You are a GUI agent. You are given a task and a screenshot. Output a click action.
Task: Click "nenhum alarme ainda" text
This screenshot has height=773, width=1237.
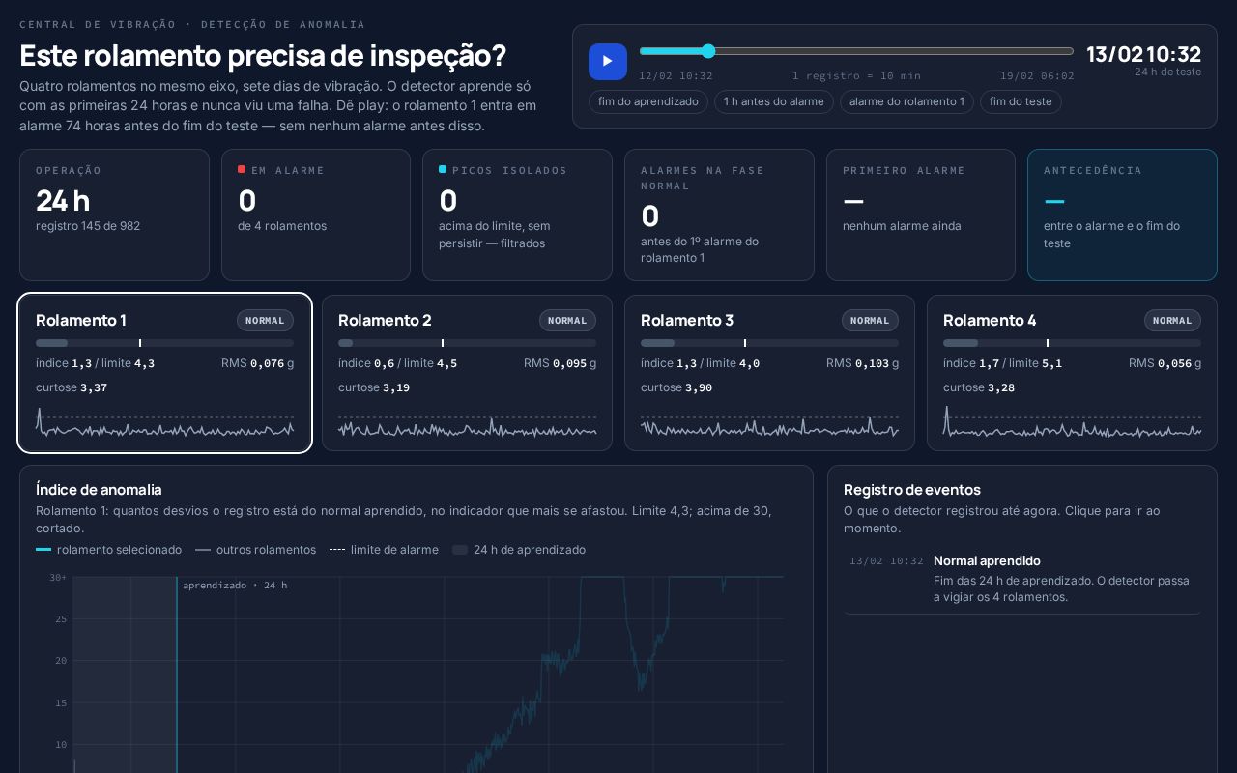pos(902,226)
